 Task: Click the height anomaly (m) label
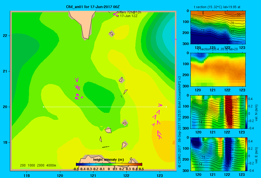pyautogui.click(x=109, y=160)
